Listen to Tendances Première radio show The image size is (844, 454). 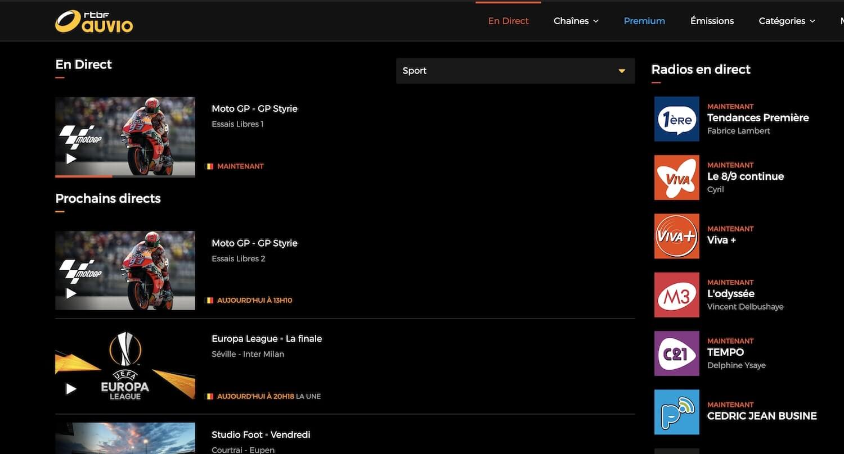[758, 117]
